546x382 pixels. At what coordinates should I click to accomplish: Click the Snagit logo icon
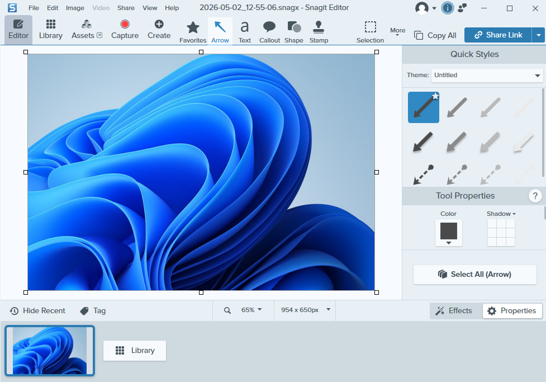point(12,8)
